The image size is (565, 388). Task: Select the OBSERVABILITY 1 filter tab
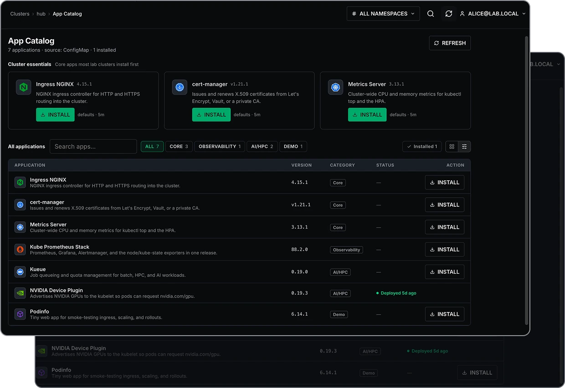[x=220, y=146]
